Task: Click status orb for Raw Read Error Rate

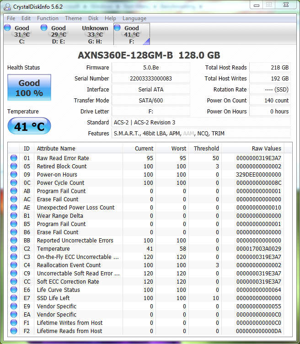Action: (x=14, y=158)
